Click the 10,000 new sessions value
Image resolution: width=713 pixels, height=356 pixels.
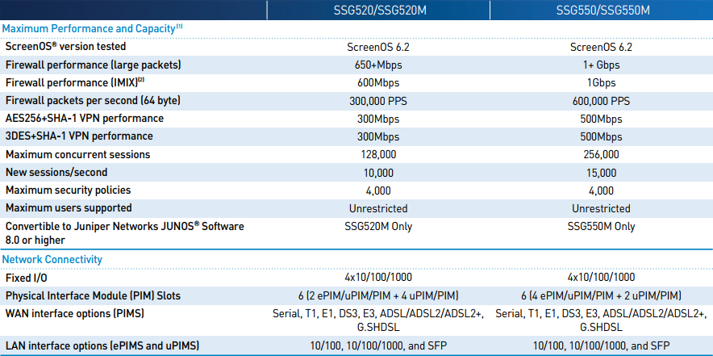click(x=378, y=173)
